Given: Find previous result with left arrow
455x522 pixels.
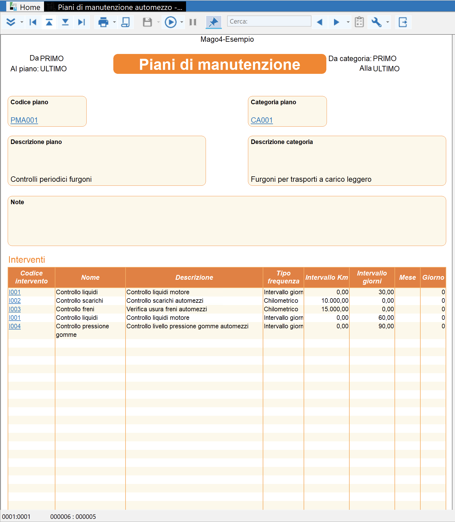Looking at the screenshot, I should click(x=320, y=22).
